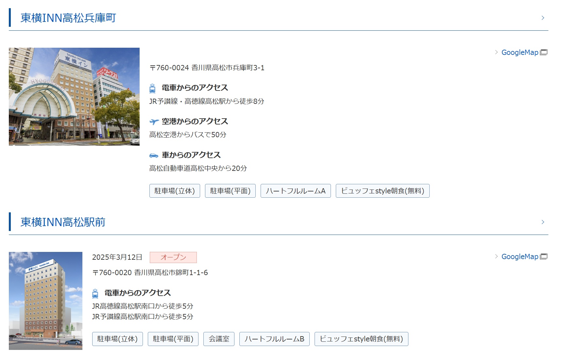566x362 pixels.
Task: Click the 東横INN高松兵庫町 building photo
Action: 74,97
